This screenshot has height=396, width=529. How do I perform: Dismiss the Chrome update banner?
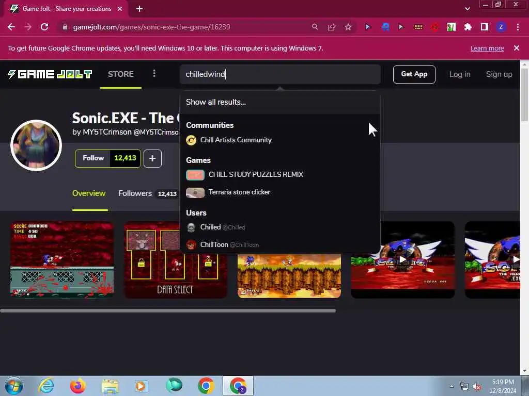(517, 48)
